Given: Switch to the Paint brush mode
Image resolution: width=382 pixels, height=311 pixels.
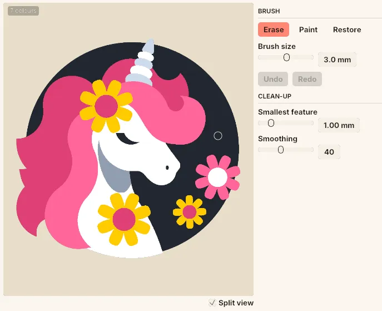Looking at the screenshot, I should pos(308,29).
